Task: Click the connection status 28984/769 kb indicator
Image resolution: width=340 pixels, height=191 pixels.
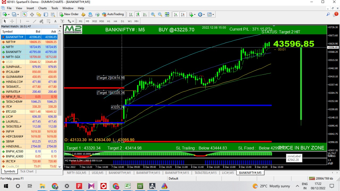Action: 321,179
